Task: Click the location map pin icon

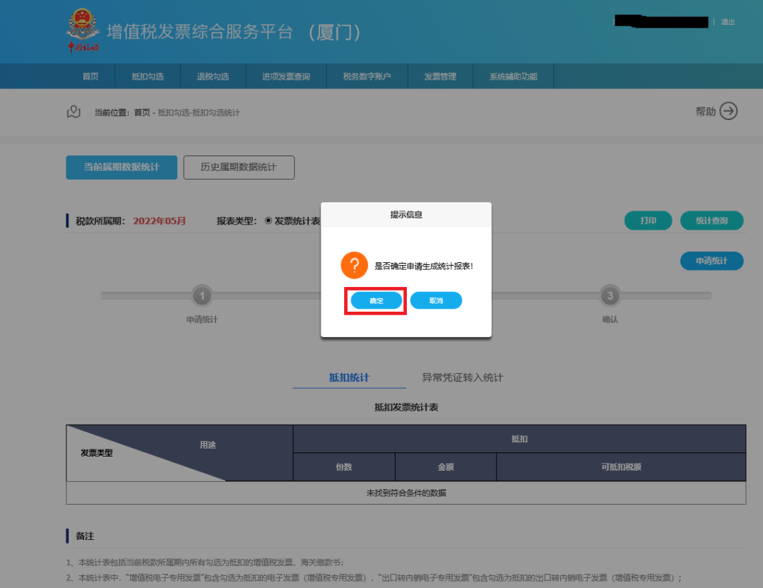Action: tap(73, 112)
